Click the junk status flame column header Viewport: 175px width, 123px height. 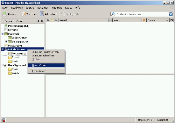click(144, 20)
